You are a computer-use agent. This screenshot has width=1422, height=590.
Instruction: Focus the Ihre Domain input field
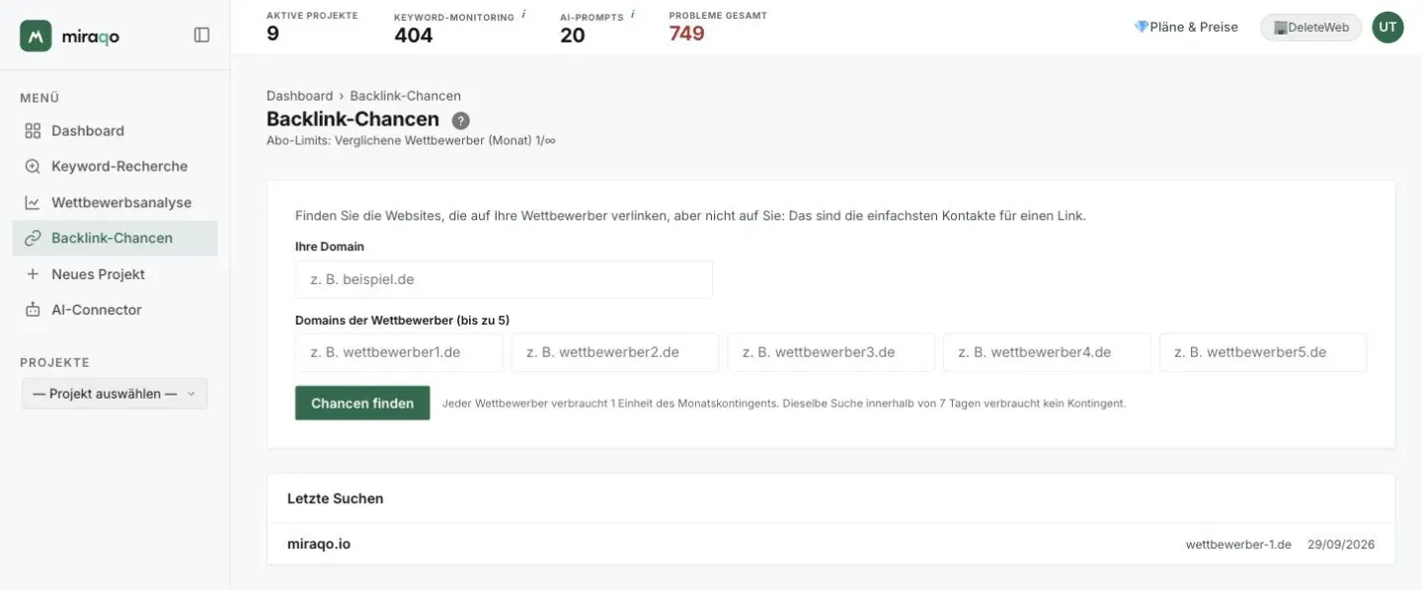(504, 279)
